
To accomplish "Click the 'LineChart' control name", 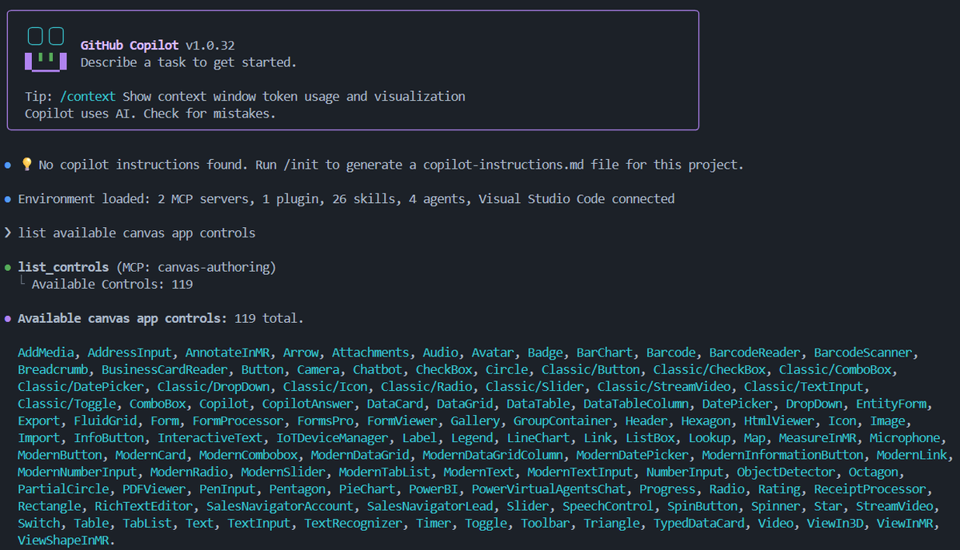I will [x=538, y=438].
